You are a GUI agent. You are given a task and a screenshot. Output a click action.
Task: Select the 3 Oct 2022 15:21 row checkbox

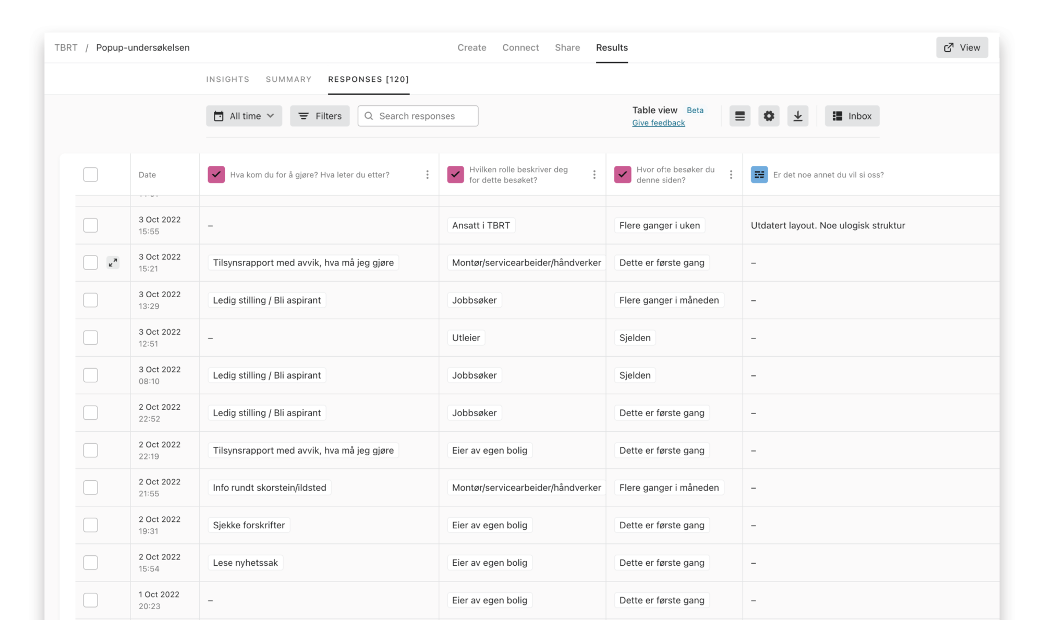[x=91, y=262]
